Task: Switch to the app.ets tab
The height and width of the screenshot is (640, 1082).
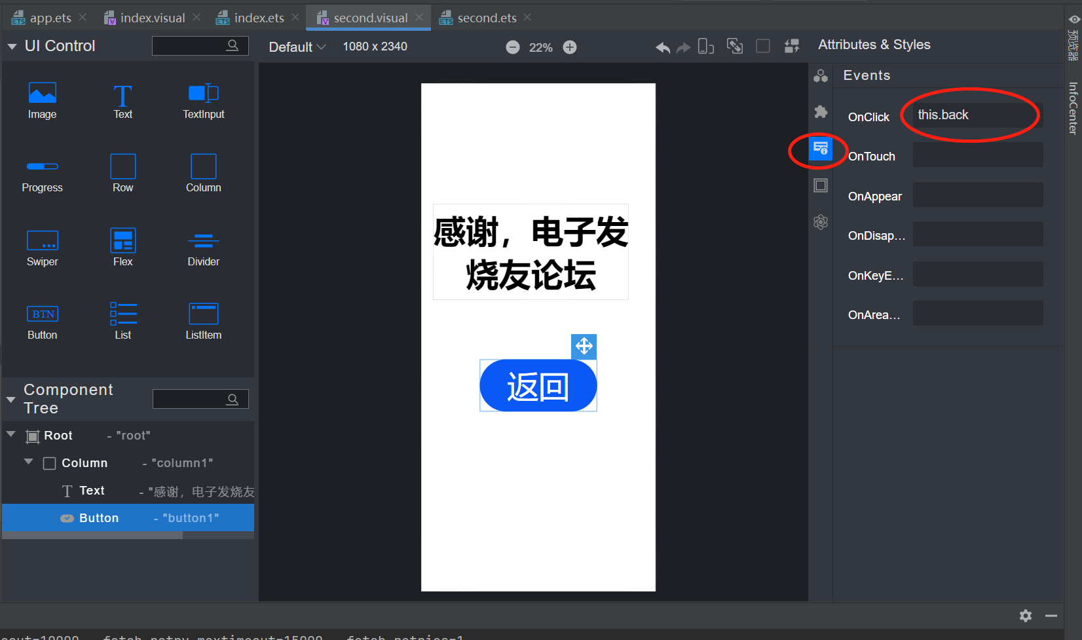Action: (x=50, y=18)
